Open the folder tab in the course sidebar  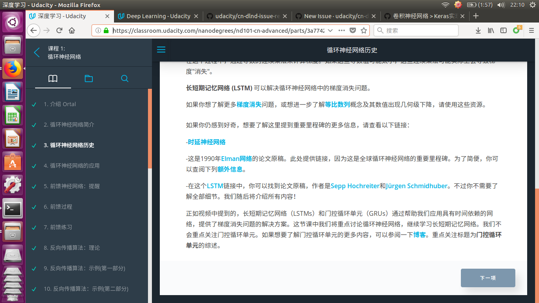click(x=88, y=79)
